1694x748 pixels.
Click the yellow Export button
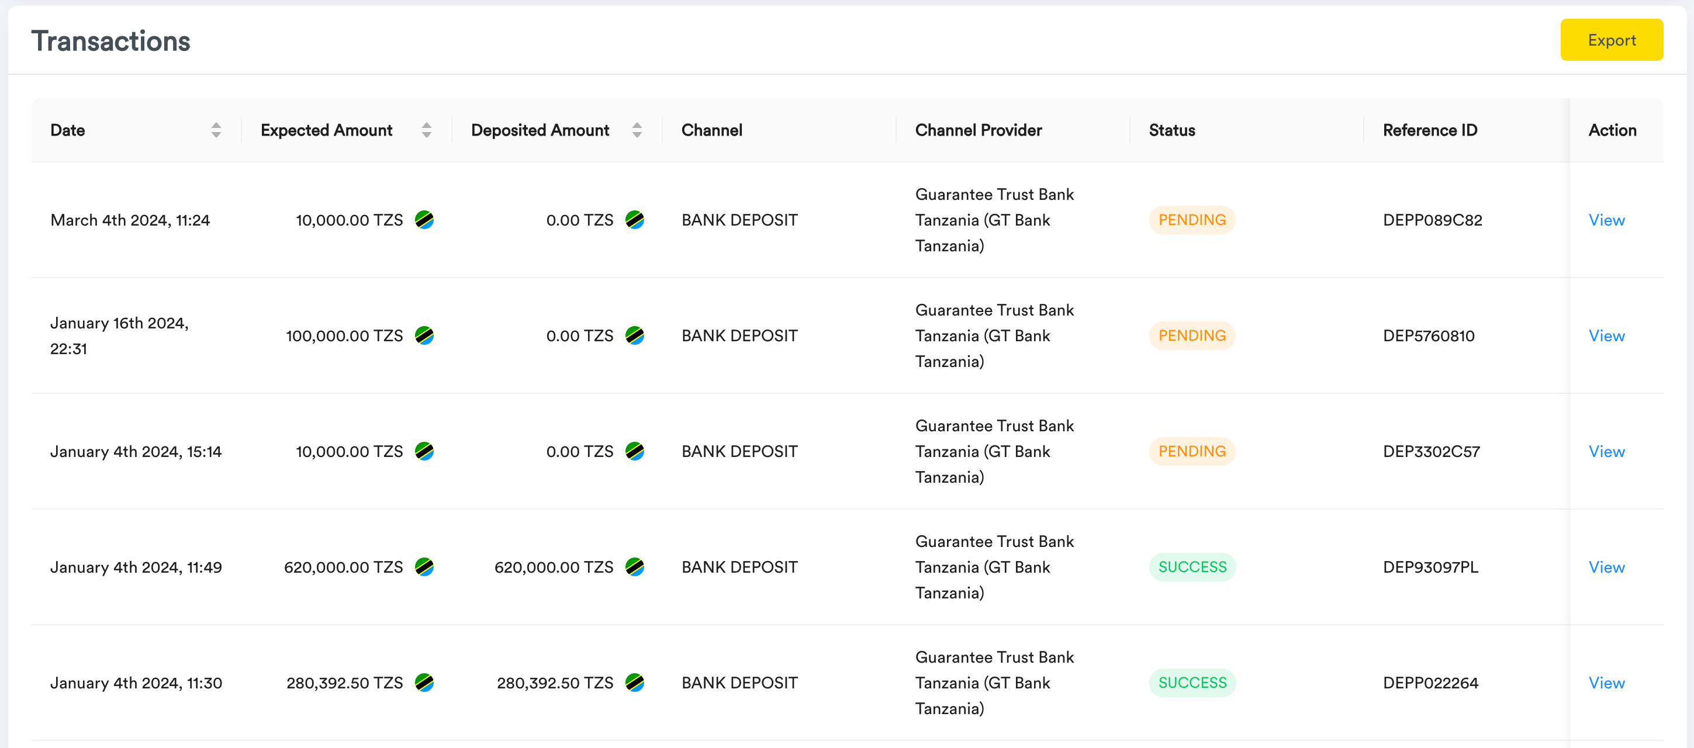[x=1611, y=40]
